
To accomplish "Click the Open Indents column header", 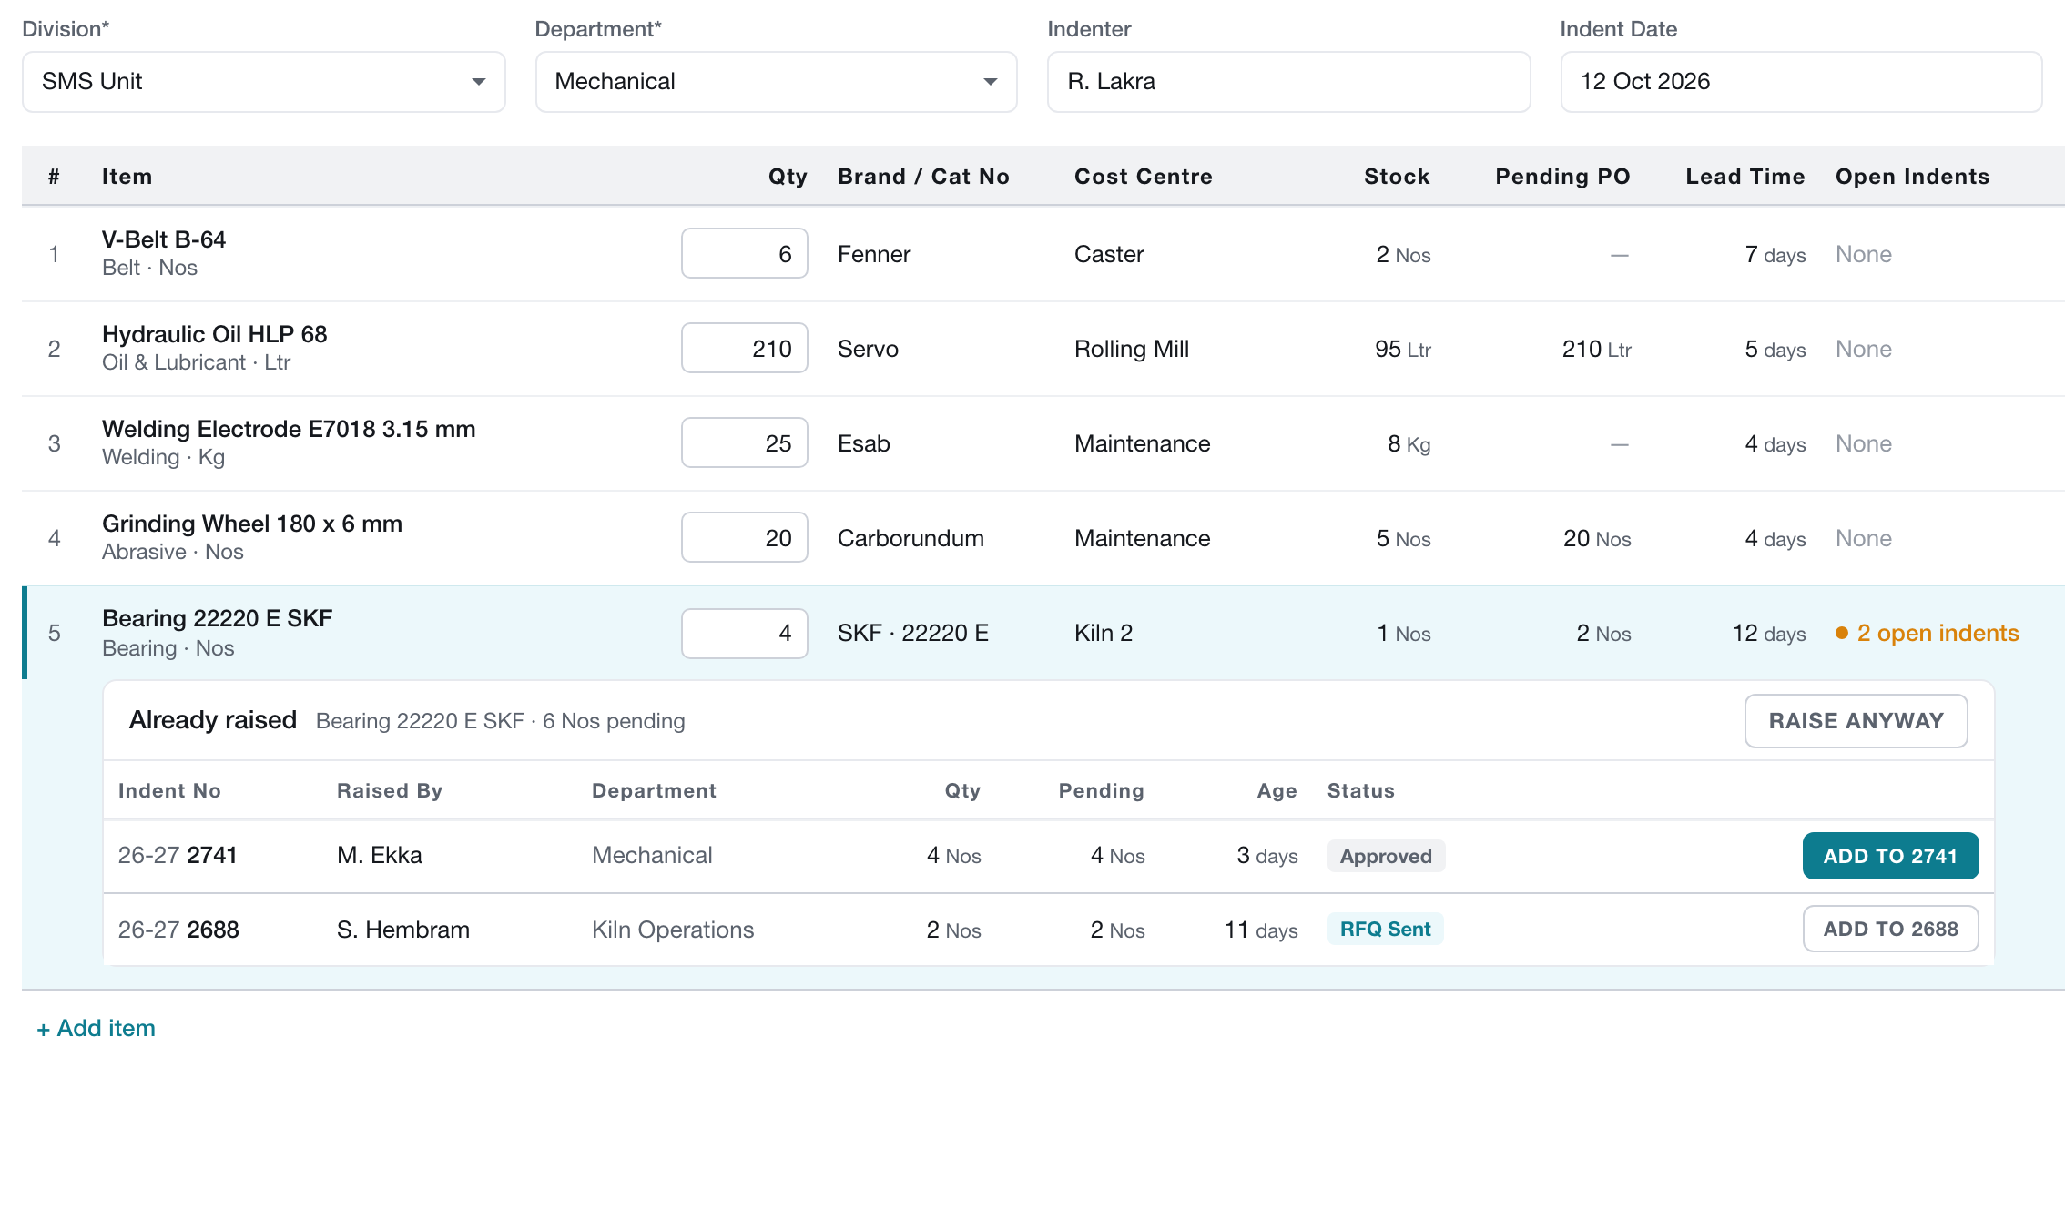I will (x=1912, y=177).
